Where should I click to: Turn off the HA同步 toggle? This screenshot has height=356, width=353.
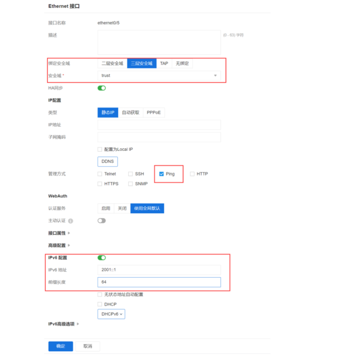102,88
